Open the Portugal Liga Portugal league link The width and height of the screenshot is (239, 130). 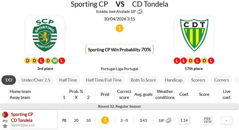119,69
